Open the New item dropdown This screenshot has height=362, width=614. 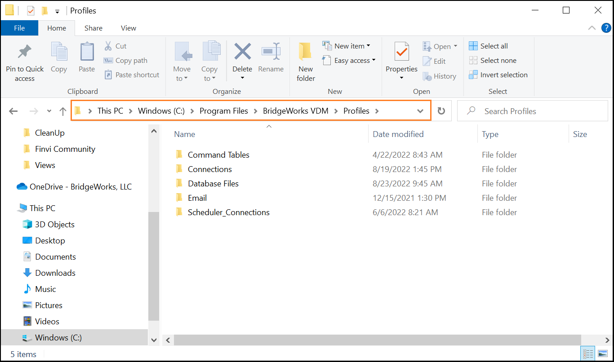click(x=347, y=46)
